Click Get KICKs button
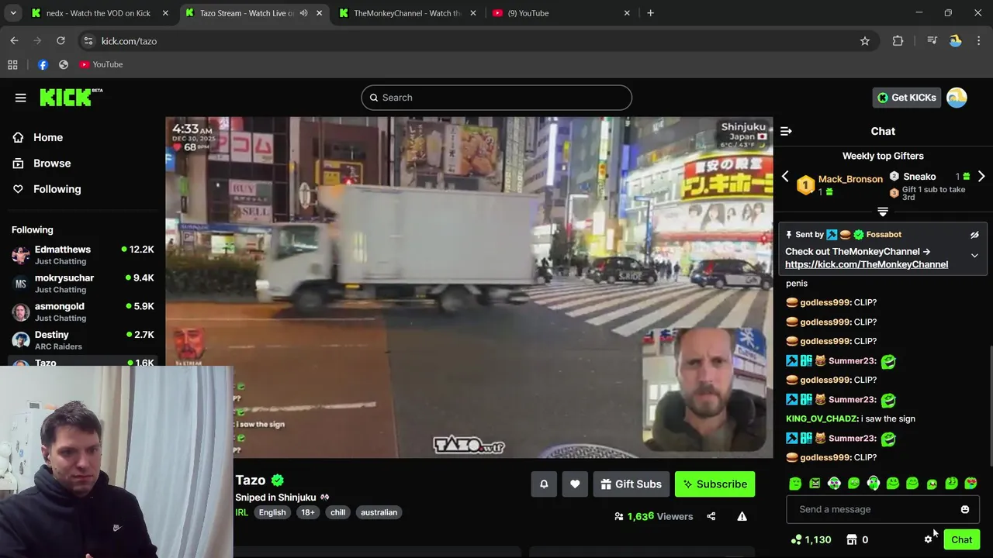The height and width of the screenshot is (558, 993). tap(906, 98)
